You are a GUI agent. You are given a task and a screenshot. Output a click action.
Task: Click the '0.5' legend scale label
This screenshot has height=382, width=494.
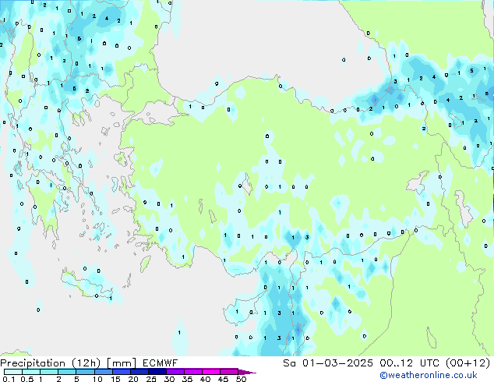pyautogui.click(x=26, y=379)
